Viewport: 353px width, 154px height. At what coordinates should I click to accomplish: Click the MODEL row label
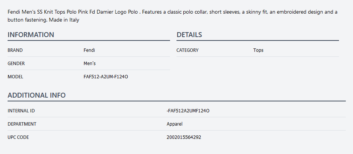pyautogui.click(x=16, y=76)
